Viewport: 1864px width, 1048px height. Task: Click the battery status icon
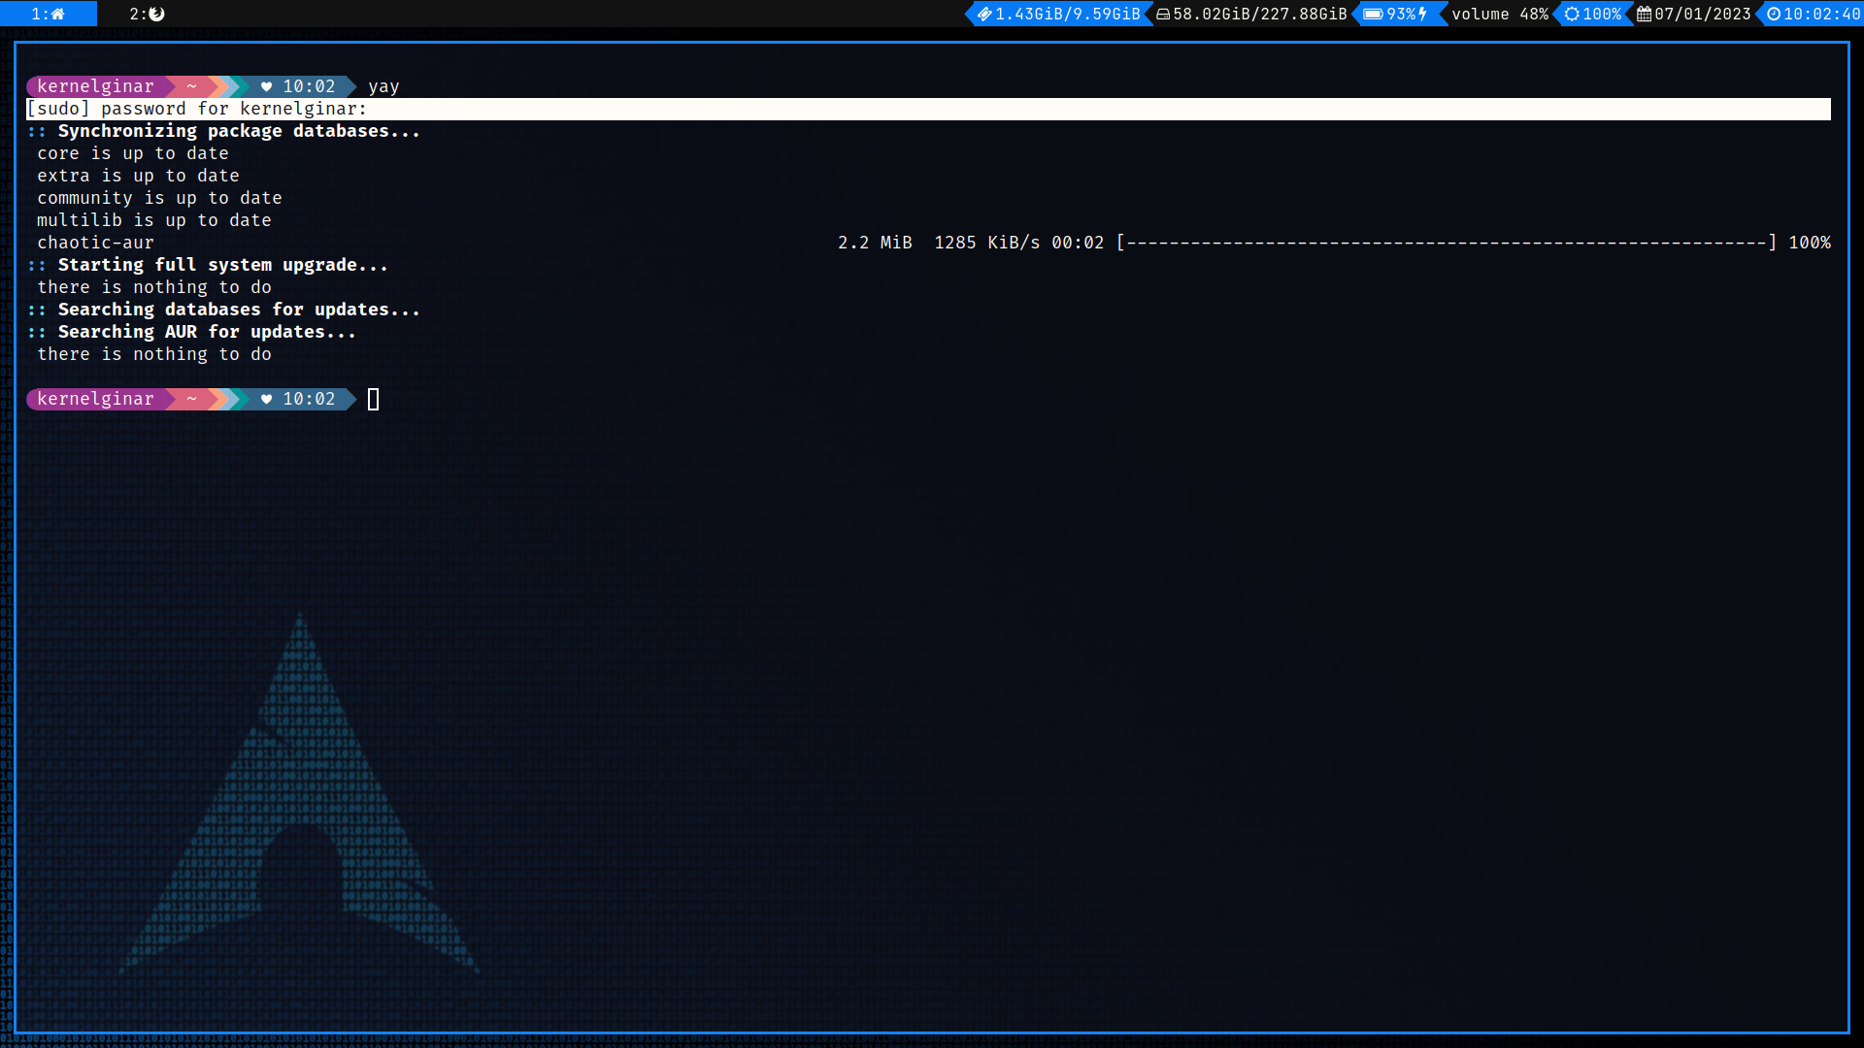tap(1373, 14)
